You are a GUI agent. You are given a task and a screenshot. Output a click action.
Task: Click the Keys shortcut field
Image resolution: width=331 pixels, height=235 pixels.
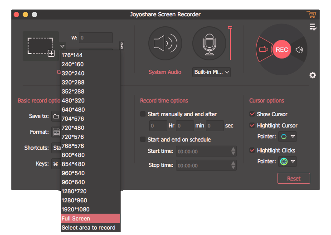pos(56,164)
